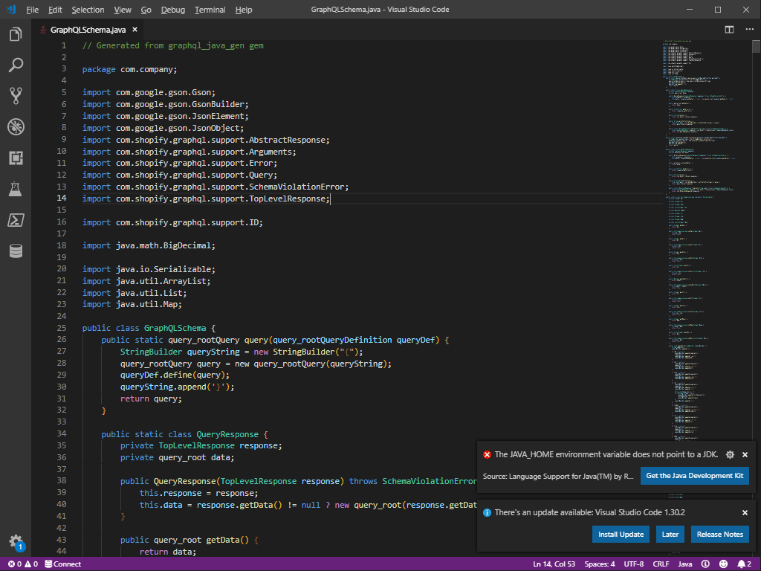This screenshot has width=761, height=571.
Task: Open the Extensions view in activity bar
Action: tap(16, 158)
